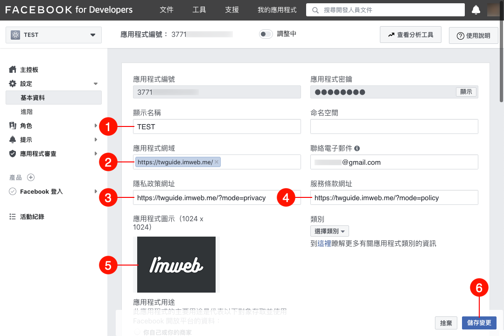
Task: Click the TEST app atom icon
Action: [15, 35]
